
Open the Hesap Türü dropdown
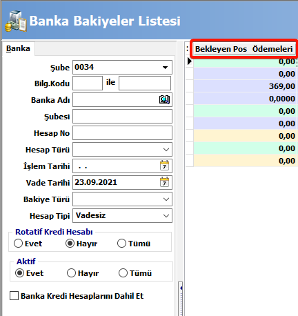coord(166,150)
